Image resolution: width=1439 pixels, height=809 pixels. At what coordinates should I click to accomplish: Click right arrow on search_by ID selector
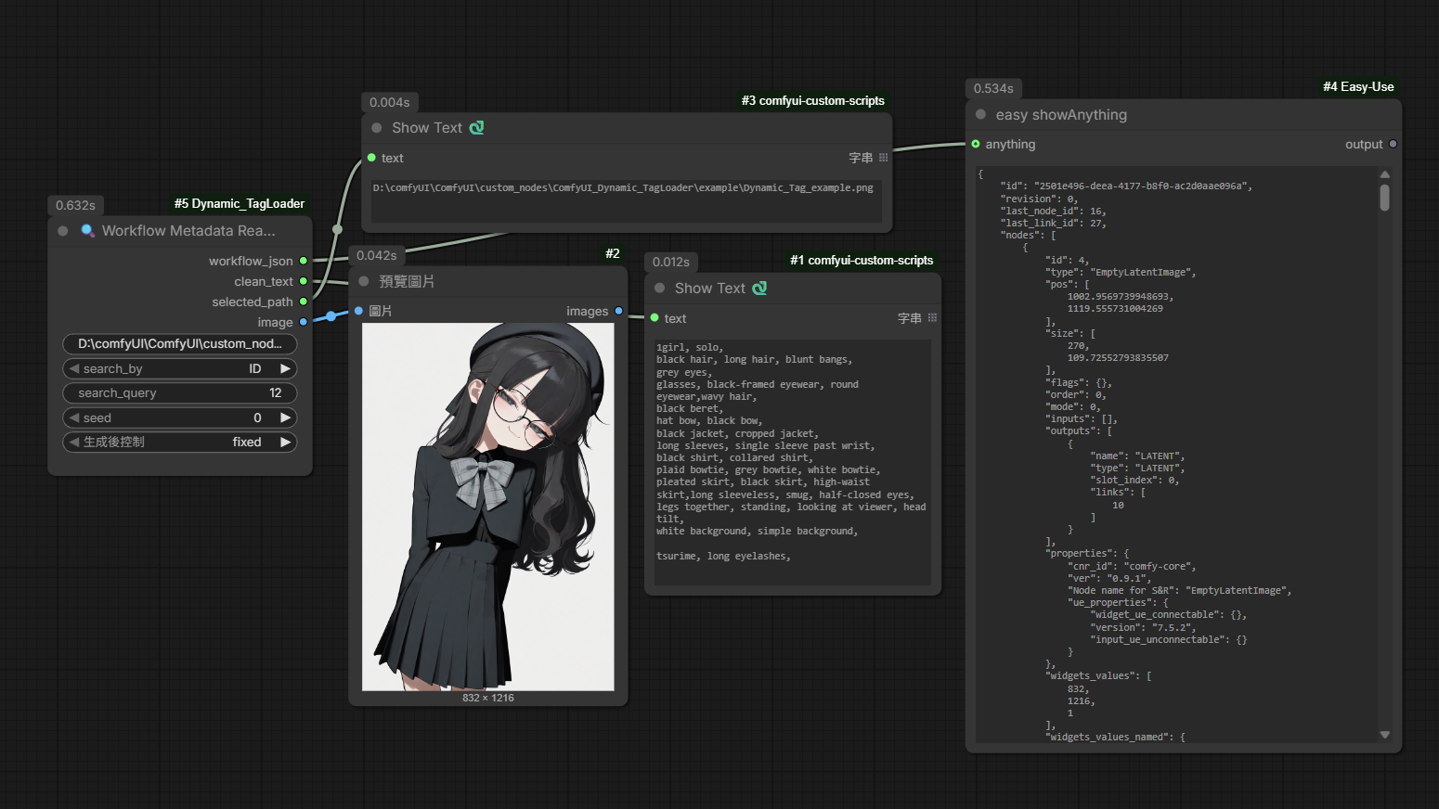pos(285,368)
